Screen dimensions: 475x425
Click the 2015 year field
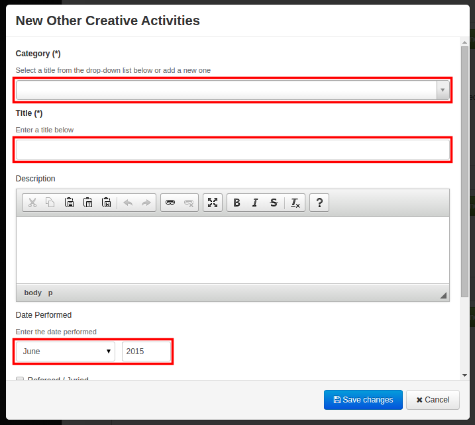[146, 352]
